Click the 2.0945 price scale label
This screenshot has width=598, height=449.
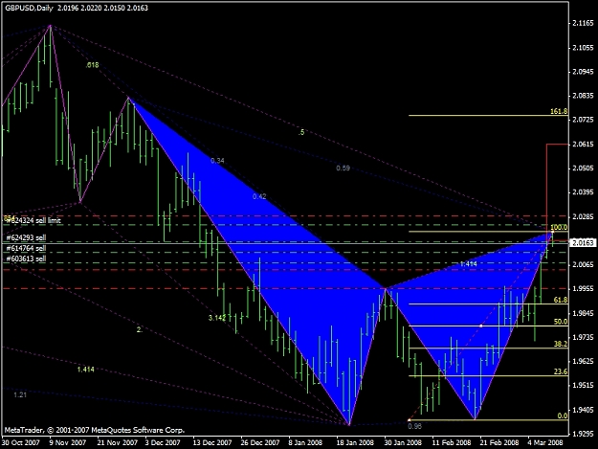pos(583,72)
